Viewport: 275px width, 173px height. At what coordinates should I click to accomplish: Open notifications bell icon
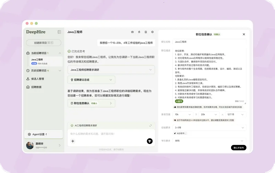139,32
